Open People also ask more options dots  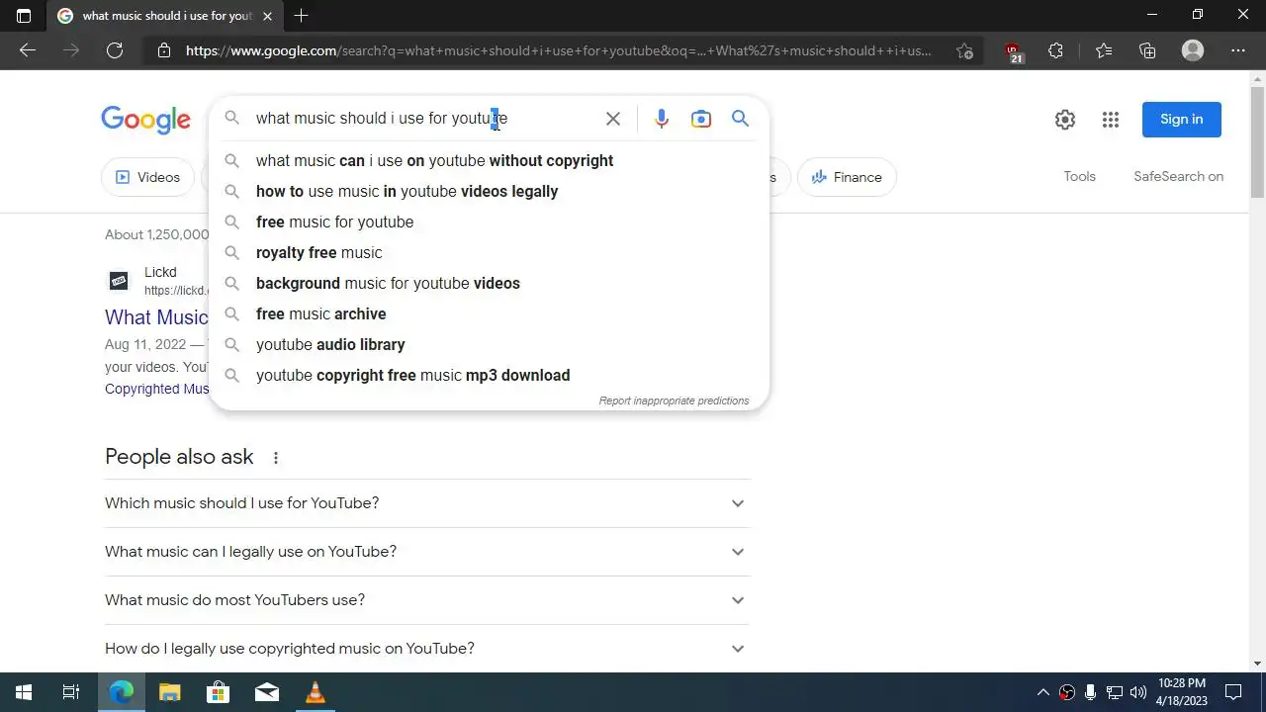click(276, 458)
